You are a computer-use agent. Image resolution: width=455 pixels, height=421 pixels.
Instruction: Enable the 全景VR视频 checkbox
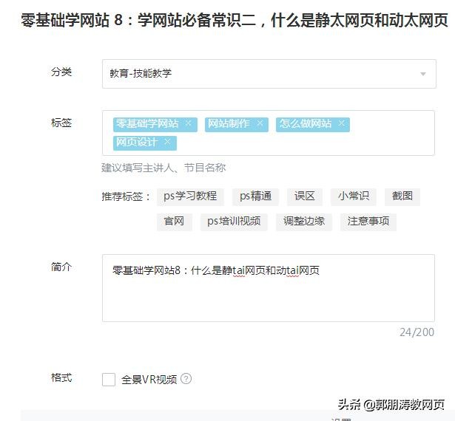(109, 380)
